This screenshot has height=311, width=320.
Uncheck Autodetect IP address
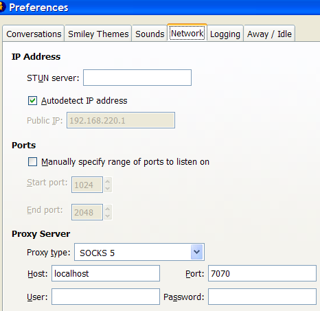click(32, 101)
